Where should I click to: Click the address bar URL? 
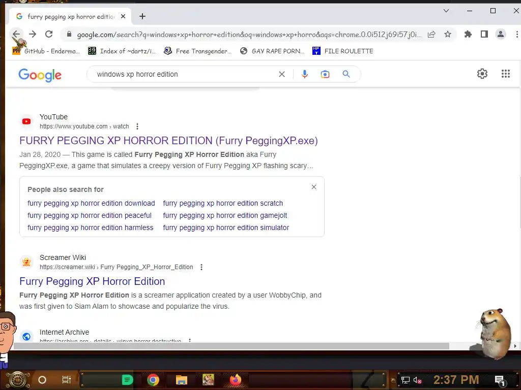(249, 35)
